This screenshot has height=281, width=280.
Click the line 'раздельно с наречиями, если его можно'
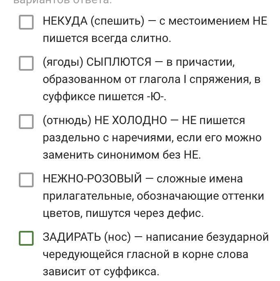(x=152, y=138)
